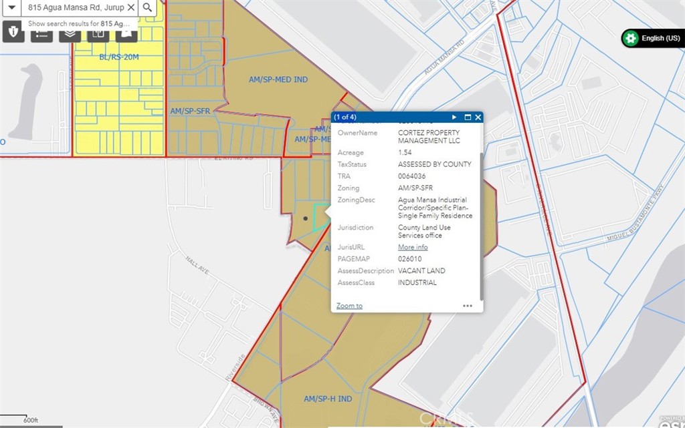Click the magnifying glass search button
Viewport: 685px width, 428px height.
click(148, 7)
